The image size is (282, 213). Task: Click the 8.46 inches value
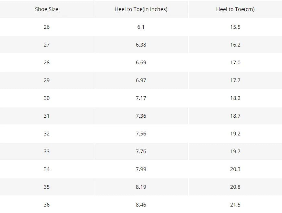[141, 205]
